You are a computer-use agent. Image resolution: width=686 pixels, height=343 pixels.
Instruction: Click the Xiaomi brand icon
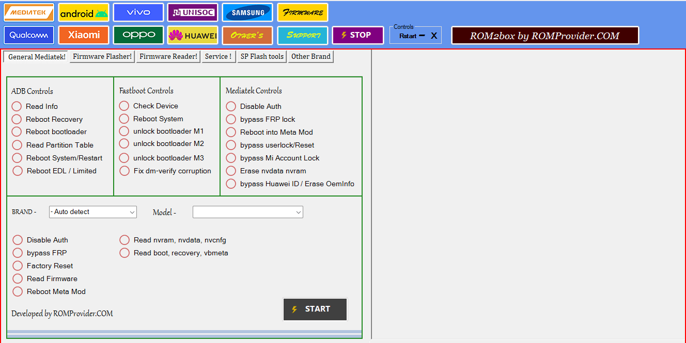click(83, 35)
